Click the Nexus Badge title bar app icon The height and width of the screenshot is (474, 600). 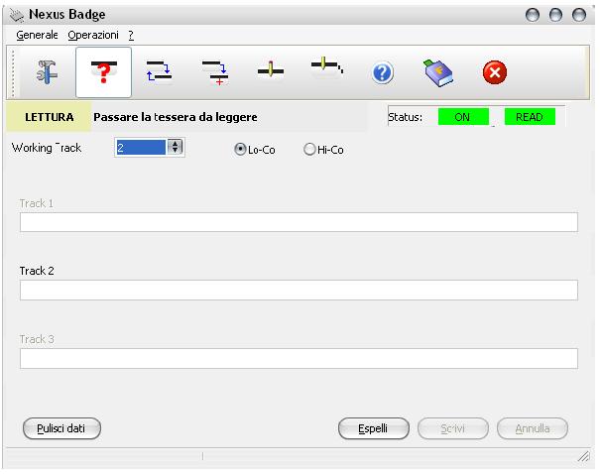coord(17,15)
